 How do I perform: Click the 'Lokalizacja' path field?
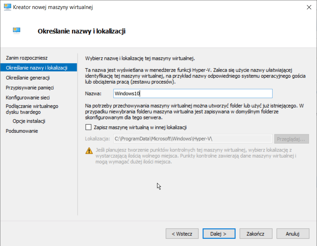point(192,139)
